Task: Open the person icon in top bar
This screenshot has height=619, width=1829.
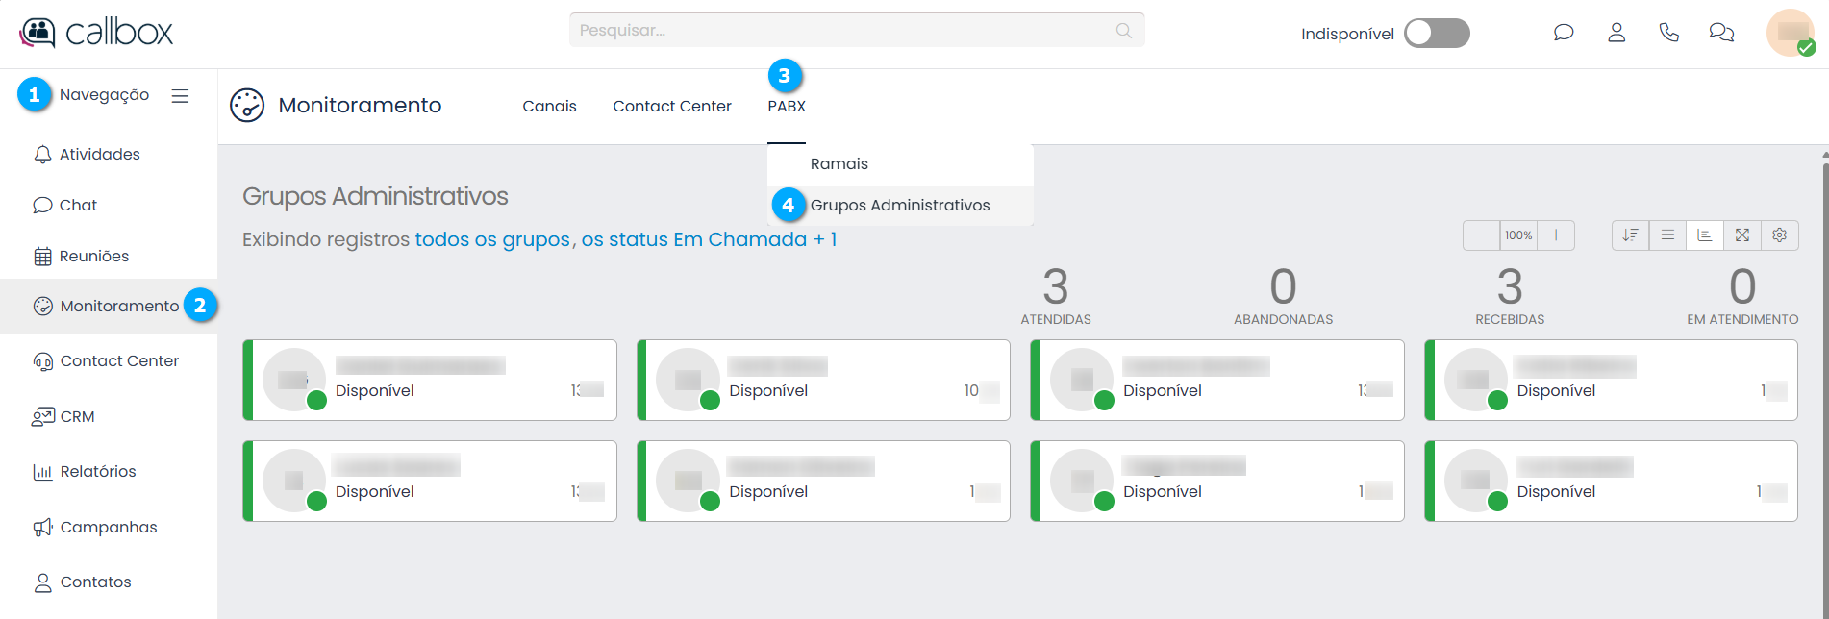Action: [1616, 33]
